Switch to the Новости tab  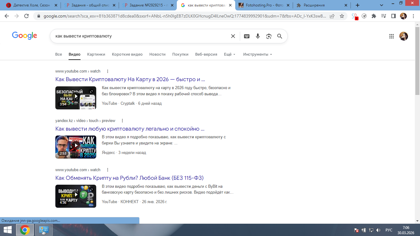157,54
